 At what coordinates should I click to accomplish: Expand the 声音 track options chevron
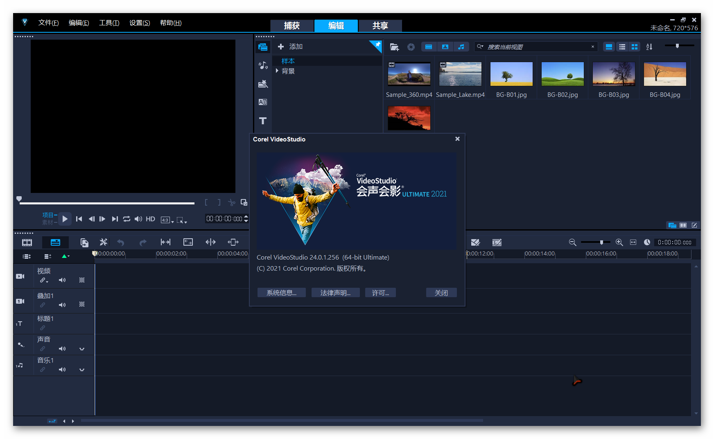82,349
